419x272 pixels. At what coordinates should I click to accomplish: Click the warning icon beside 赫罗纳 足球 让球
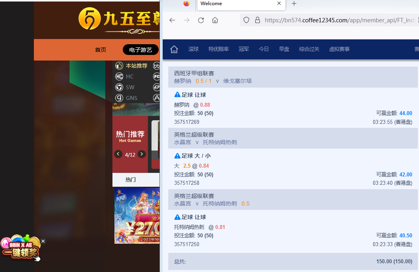[x=177, y=94]
